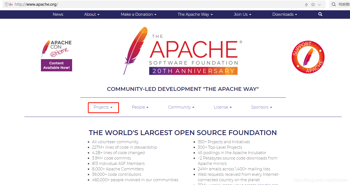Viewport: 350px width, 185px height.
Task: Open the address bar dropdown chevron
Action: (x=319, y=5)
